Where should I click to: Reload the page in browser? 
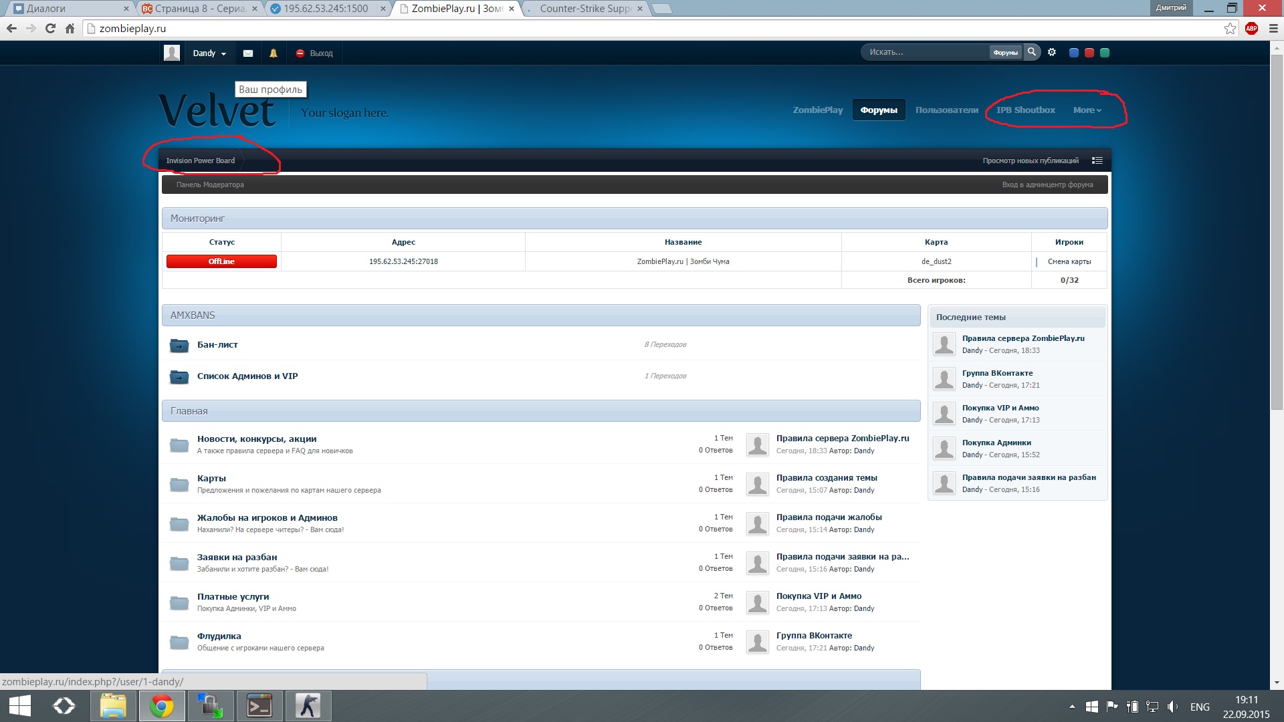pyautogui.click(x=50, y=28)
